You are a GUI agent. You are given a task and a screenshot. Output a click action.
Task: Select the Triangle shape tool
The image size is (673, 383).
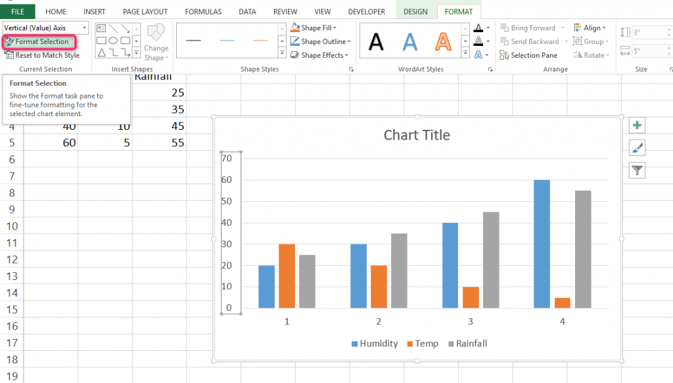(102, 52)
